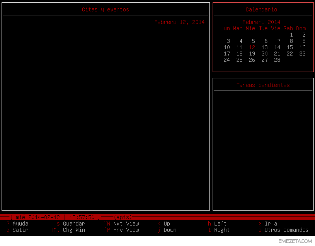Image resolution: width=315 pixels, height=246 pixels.
Task: Select day 10 in the calendar
Action: tap(227, 47)
